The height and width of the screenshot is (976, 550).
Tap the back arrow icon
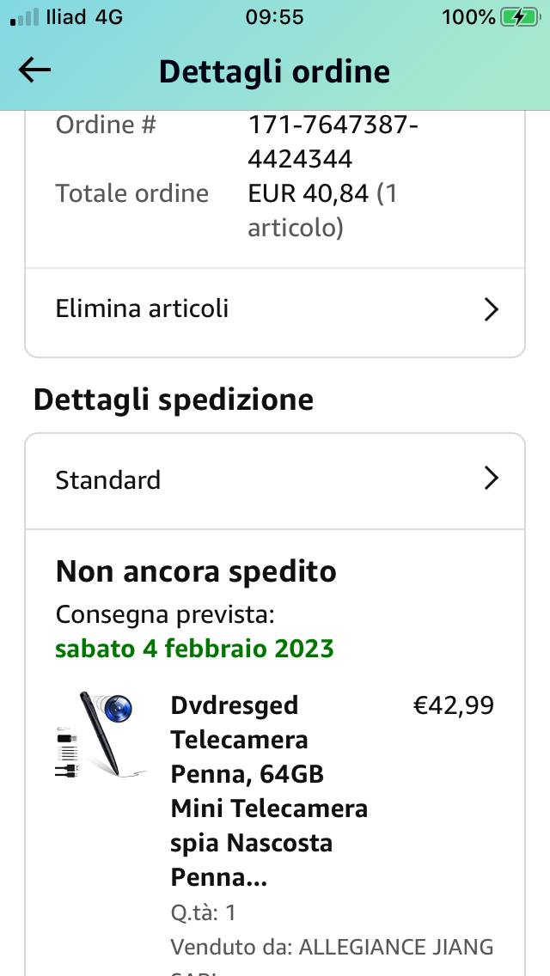pyautogui.click(x=34, y=70)
